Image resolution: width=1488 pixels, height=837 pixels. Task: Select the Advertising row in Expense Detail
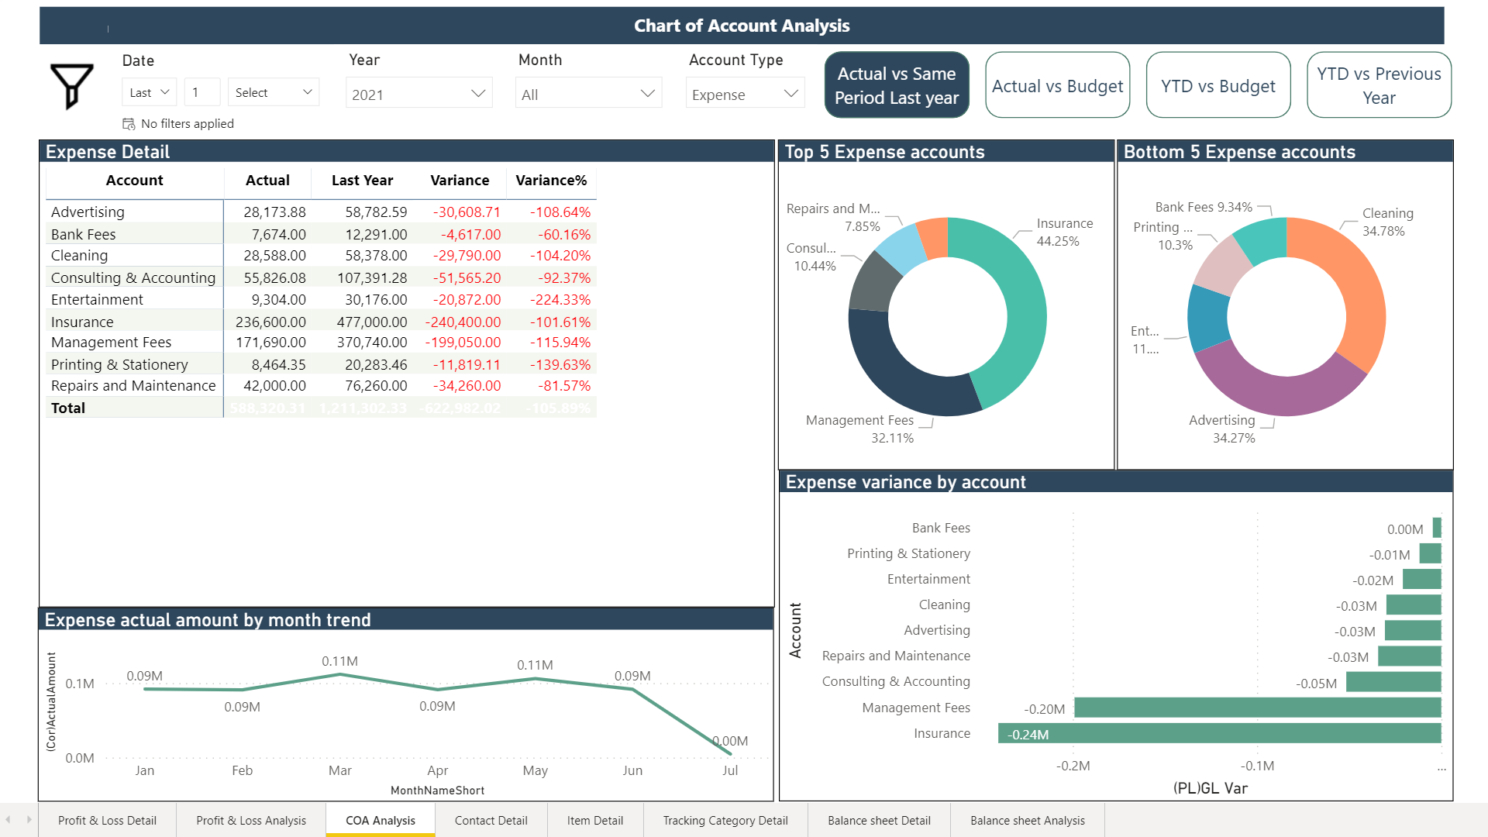pos(321,212)
